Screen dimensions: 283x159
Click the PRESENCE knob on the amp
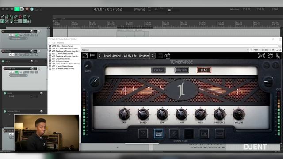[219, 114]
